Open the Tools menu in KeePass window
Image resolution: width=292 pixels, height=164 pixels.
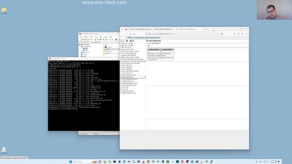pyautogui.click(x=106, y=37)
